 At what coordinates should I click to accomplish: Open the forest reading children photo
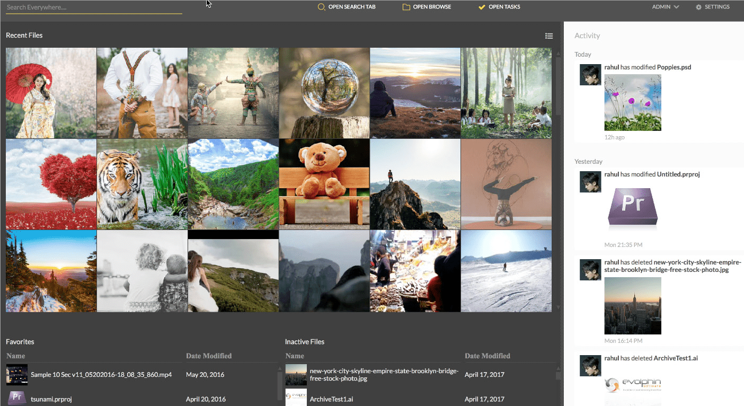[506, 93]
